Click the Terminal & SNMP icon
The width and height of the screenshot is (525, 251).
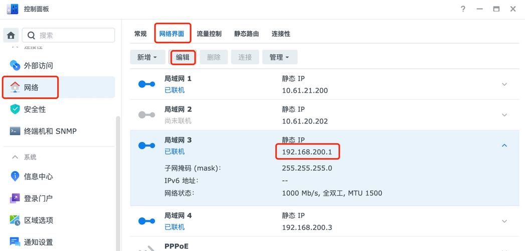[x=15, y=131]
